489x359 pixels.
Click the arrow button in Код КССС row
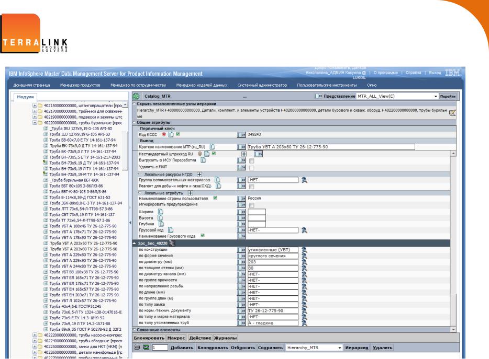pyautogui.click(x=241, y=134)
